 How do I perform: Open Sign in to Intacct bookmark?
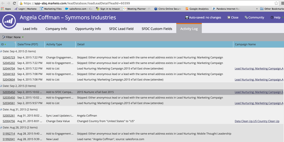point(108,9)
